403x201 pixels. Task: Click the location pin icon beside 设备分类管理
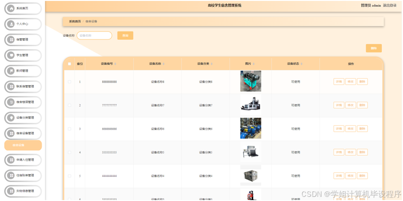11,118
